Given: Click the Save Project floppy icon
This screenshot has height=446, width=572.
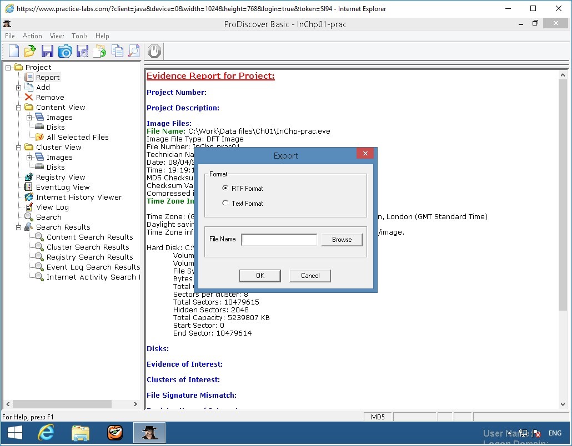Looking at the screenshot, I should pos(47,51).
